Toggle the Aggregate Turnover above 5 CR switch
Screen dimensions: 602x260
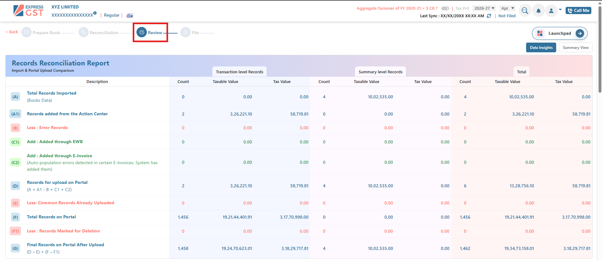445,8
